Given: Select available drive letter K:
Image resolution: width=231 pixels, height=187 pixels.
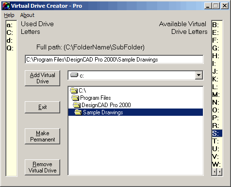Looking at the screenshot, I should click(x=217, y=79).
